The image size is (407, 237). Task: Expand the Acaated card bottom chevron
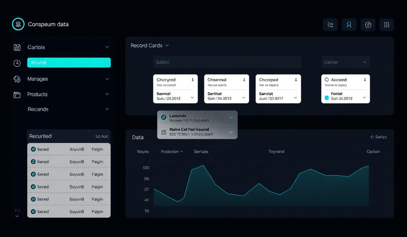(365, 98)
